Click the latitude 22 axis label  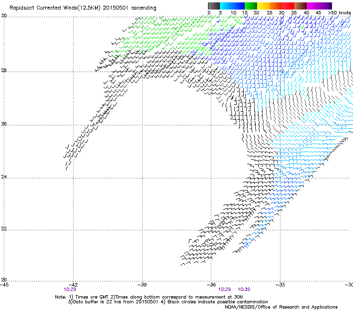click(x=4, y=229)
